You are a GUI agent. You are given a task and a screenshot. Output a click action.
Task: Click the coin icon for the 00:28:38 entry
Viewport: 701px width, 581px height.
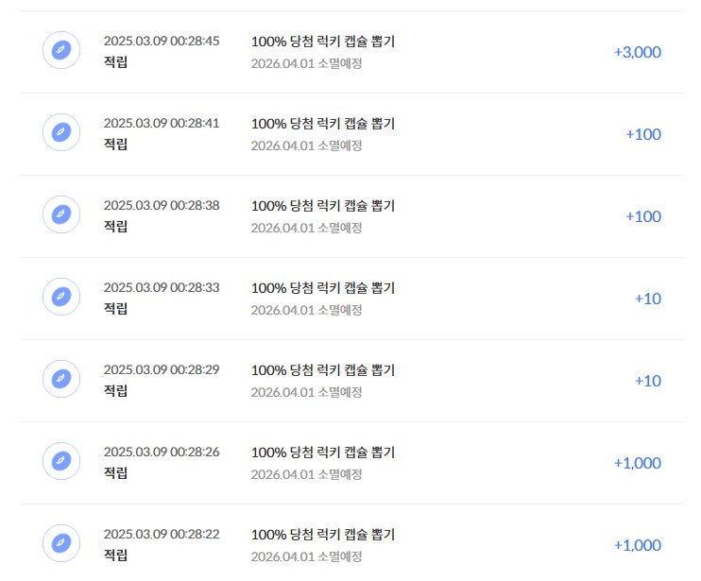coord(61,214)
